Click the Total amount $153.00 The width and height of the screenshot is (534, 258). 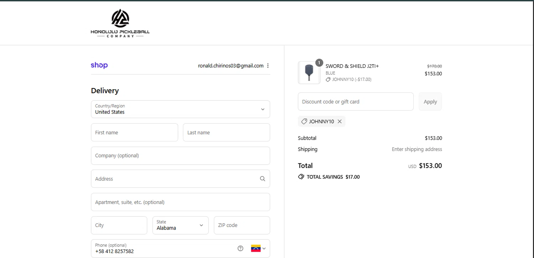click(x=430, y=166)
